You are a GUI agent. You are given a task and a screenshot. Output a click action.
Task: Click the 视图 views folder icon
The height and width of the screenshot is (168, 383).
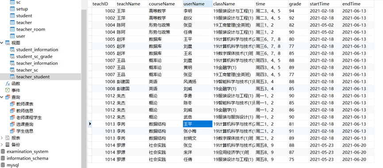(x=8, y=43)
